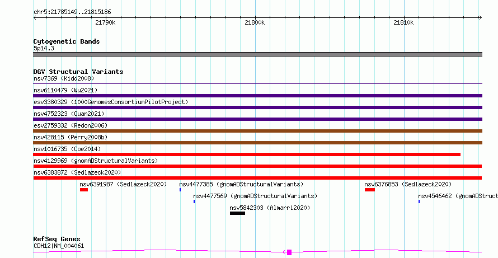Click the RefSeq Genes track title

tap(57, 239)
